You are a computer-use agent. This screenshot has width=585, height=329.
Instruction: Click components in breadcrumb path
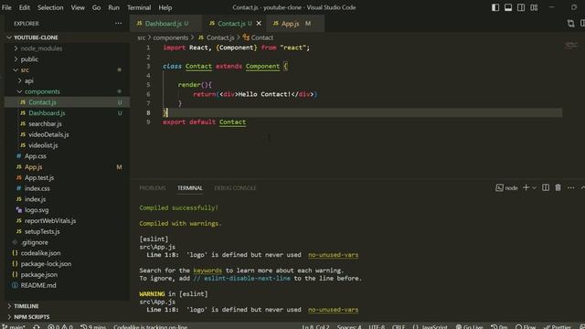171,37
